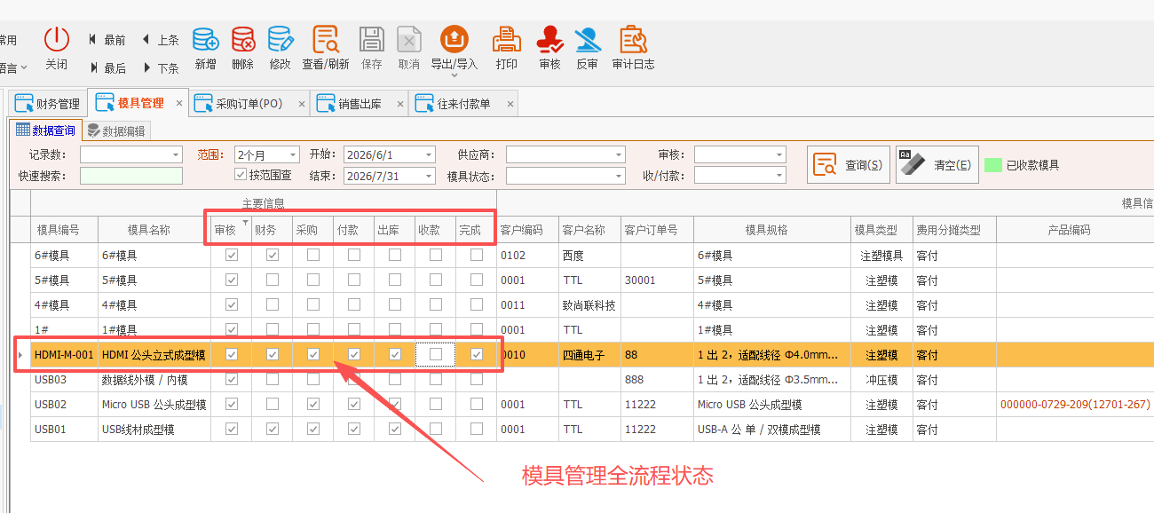
Task: Jump to next record using 下条
Action: [161, 68]
